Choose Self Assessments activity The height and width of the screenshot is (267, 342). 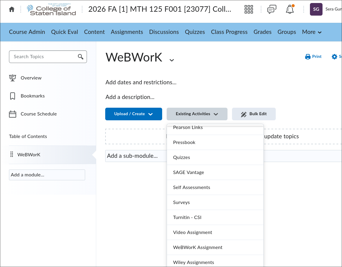(215, 187)
